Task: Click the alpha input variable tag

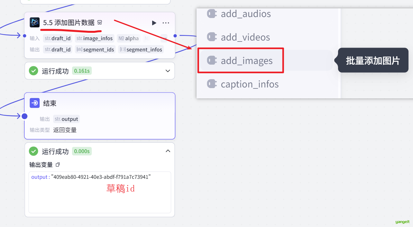Action: pyautogui.click(x=128, y=38)
